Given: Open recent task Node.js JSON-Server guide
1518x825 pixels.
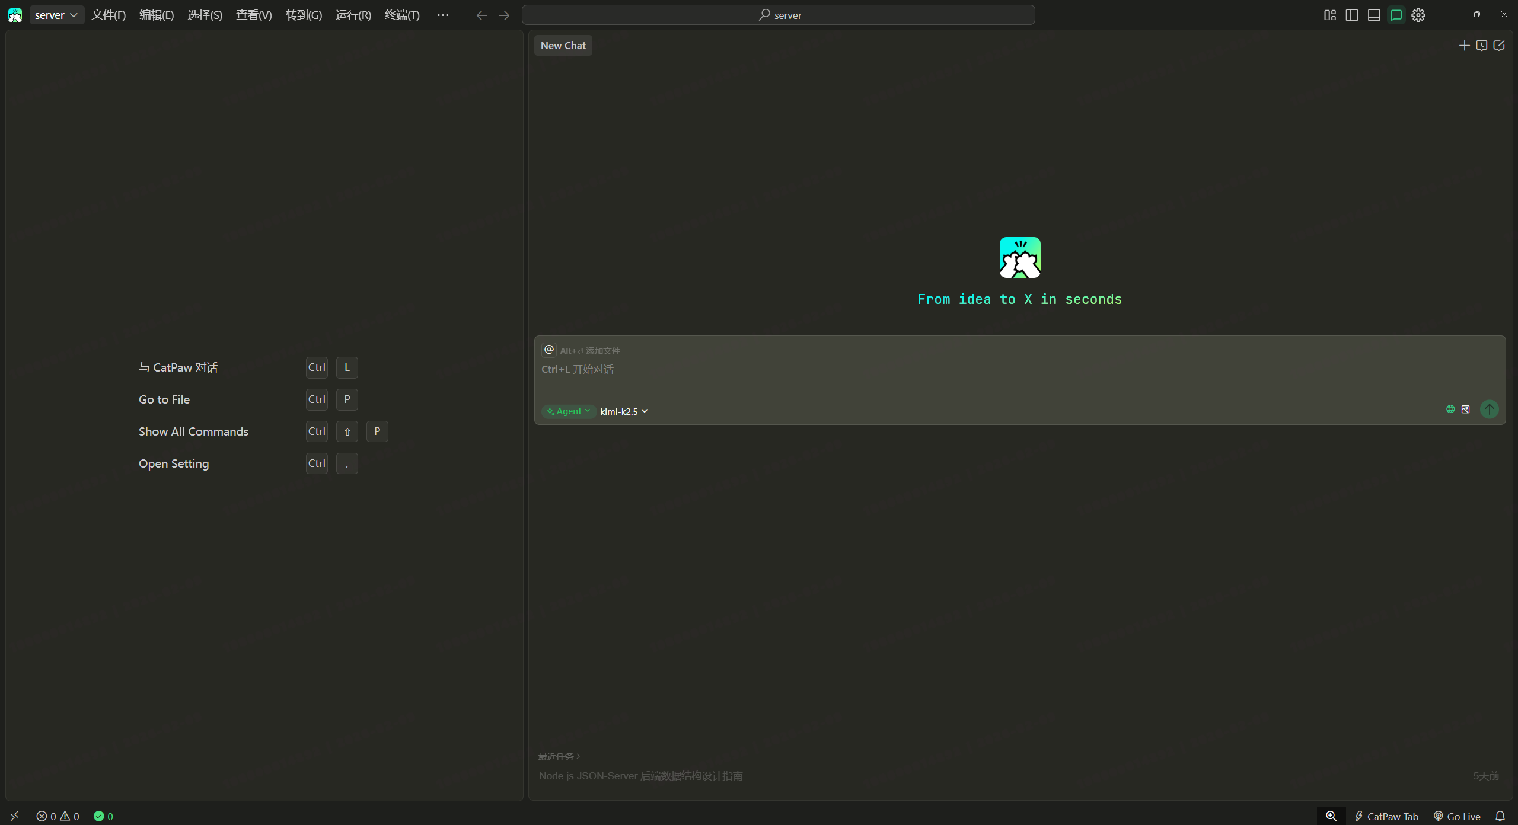Looking at the screenshot, I should click(x=640, y=776).
